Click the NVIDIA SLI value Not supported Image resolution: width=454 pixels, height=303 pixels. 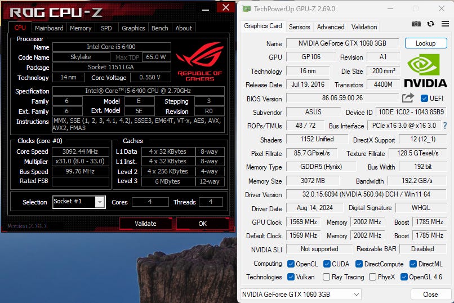(319, 249)
